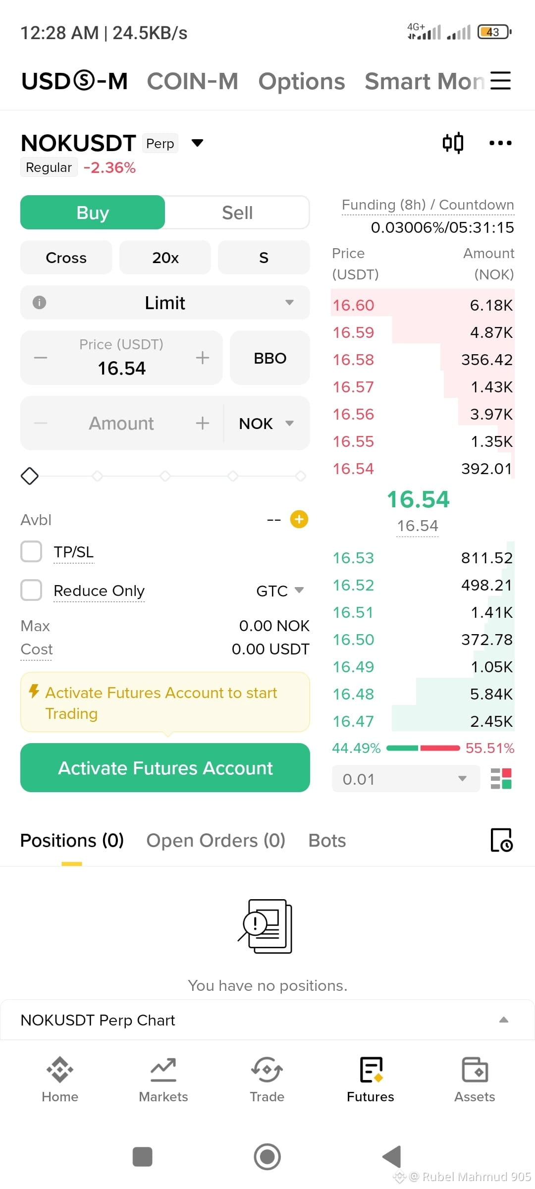Change order book layout icon
The image size is (535, 1189).
[501, 779]
